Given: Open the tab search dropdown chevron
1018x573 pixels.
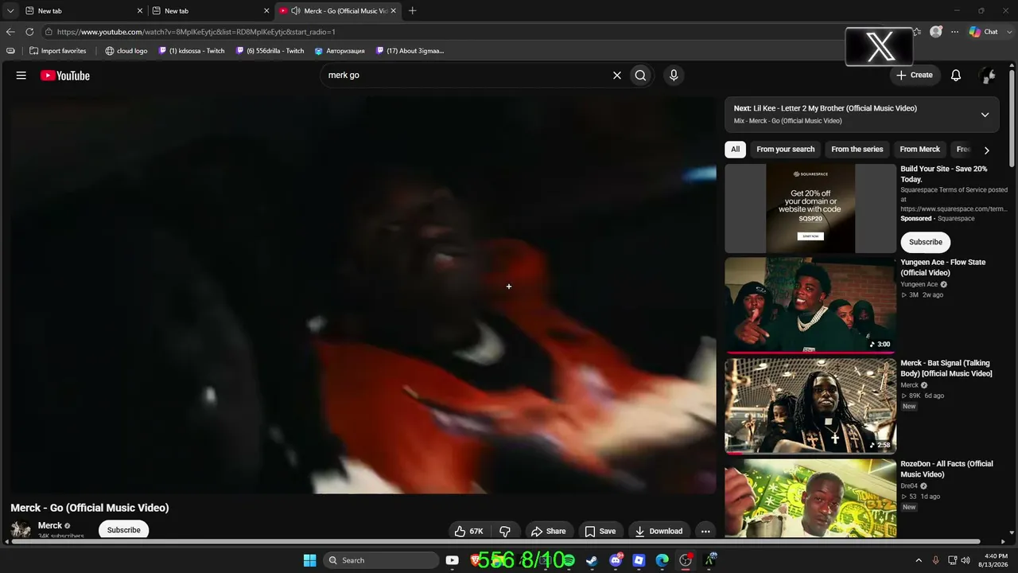Looking at the screenshot, I should [x=10, y=11].
